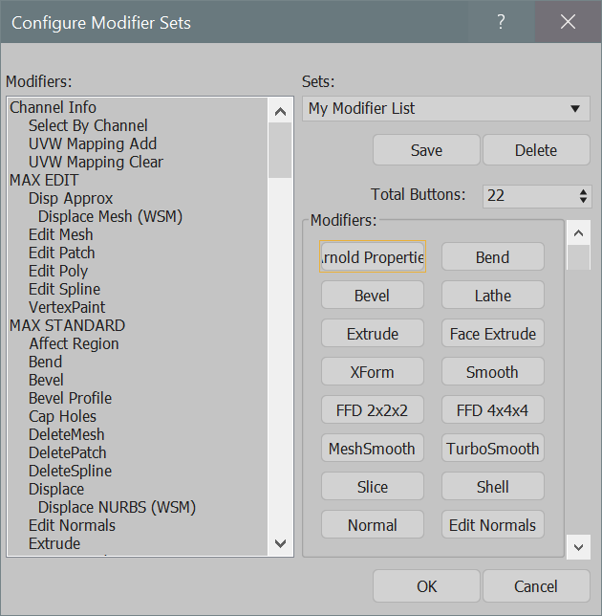Viewport: 602px width, 616px height.
Task: Click the Delete button
Action: (x=536, y=150)
